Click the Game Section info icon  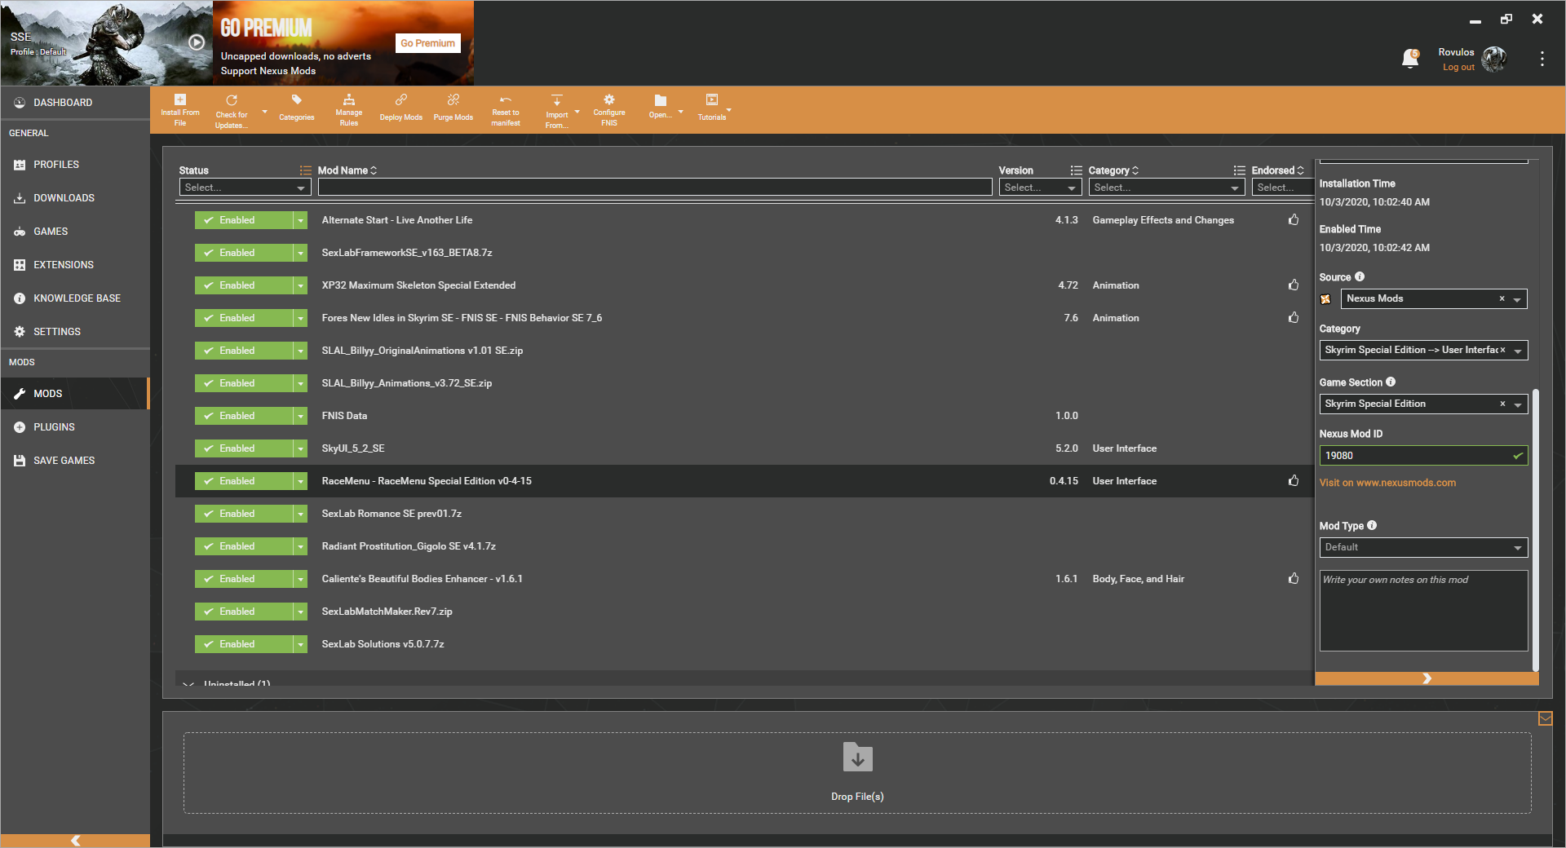pos(1391,382)
